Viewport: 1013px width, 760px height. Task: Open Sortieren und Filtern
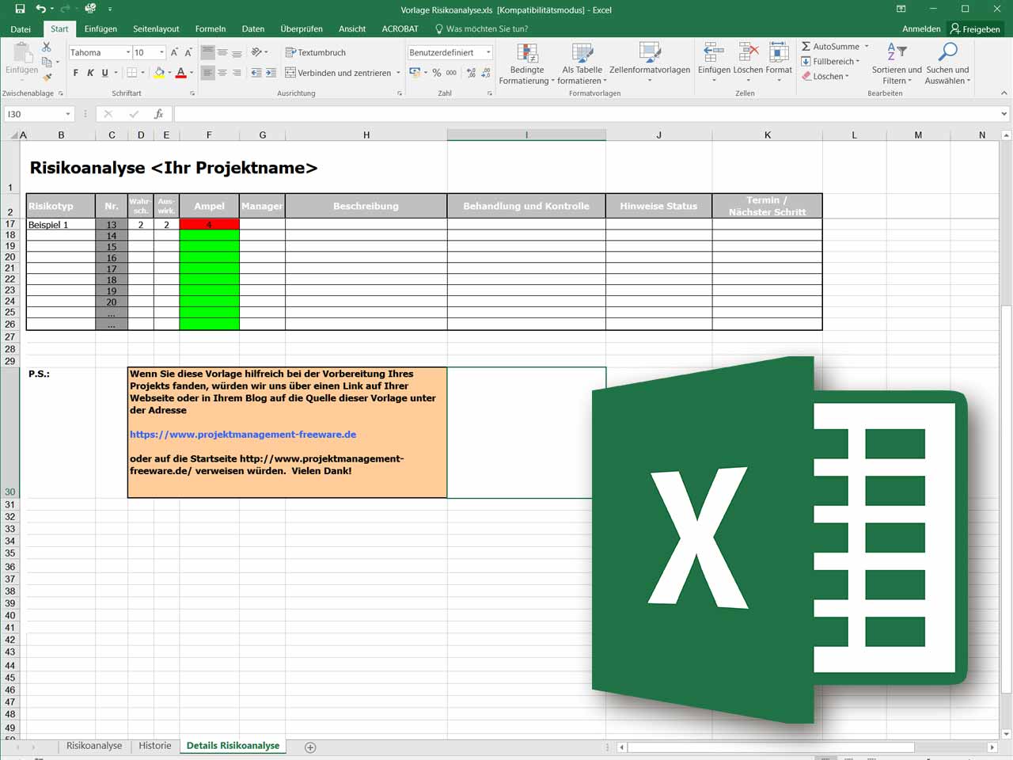coord(897,63)
